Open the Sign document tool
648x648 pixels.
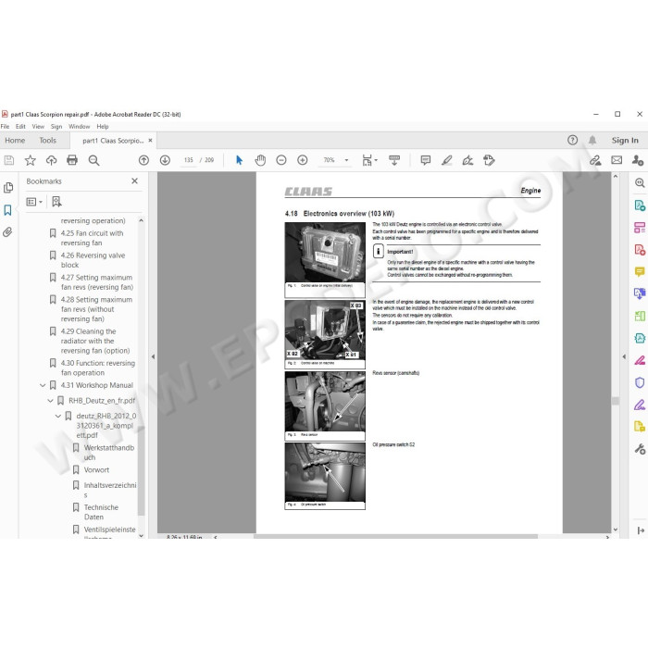click(467, 160)
